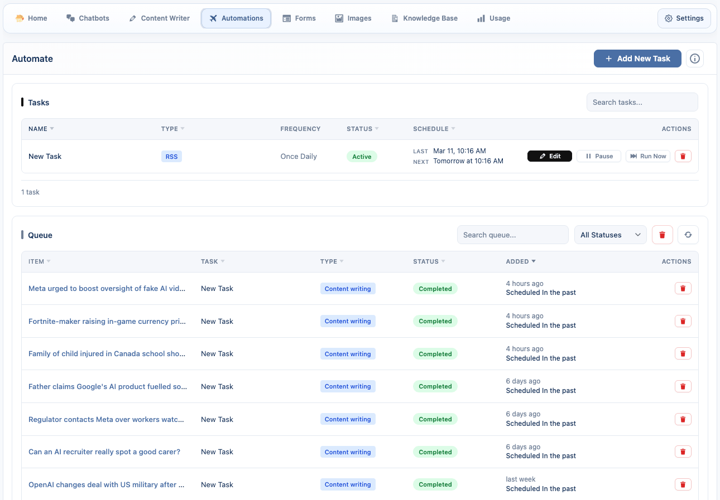Remove the Fortnite-maker queue item via trash
This screenshot has height=500, width=720.
(x=683, y=321)
